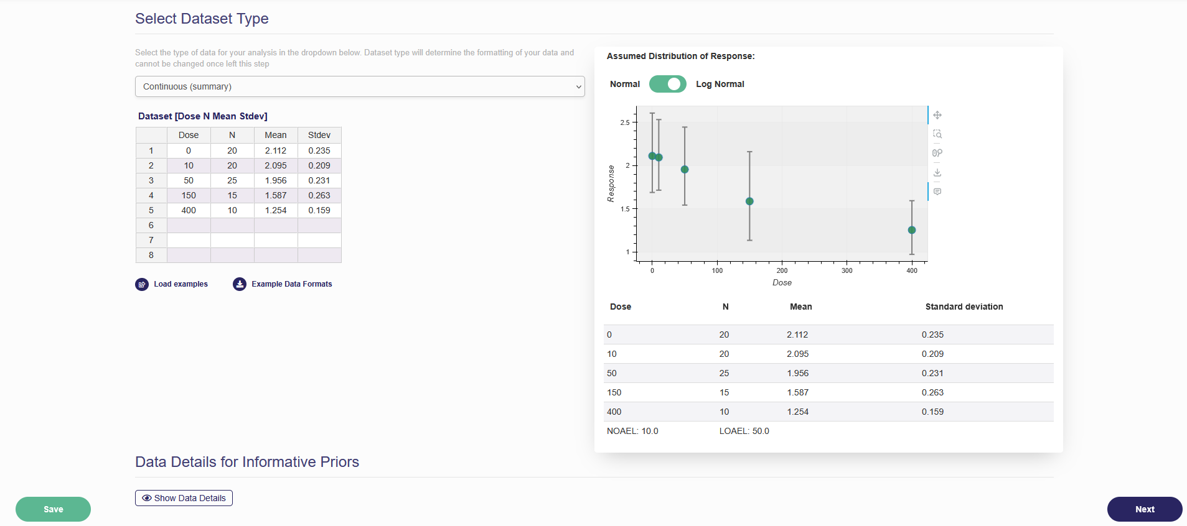This screenshot has height=526, width=1187.
Task: Click the plot Save download icon
Action: [937, 172]
